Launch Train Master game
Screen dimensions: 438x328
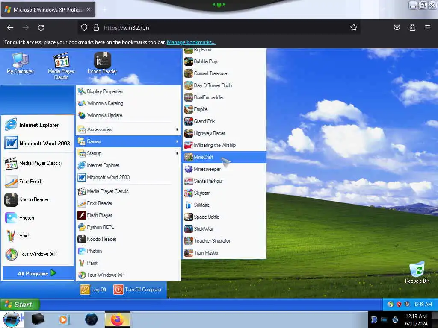[224, 253]
